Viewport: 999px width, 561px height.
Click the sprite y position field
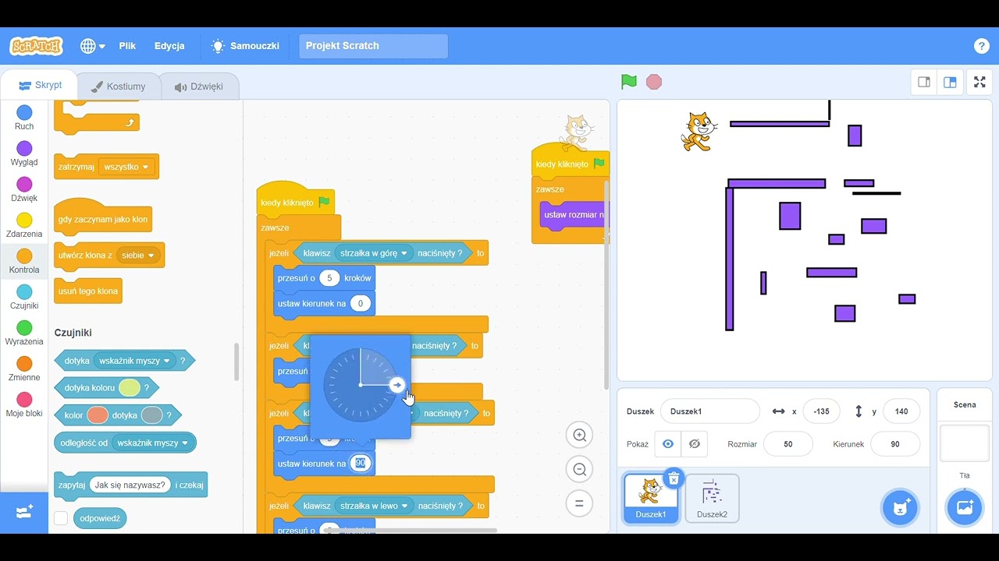[x=901, y=411]
